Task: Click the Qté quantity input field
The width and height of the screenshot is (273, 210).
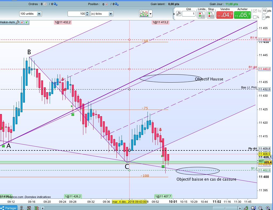Action: tap(189, 14)
